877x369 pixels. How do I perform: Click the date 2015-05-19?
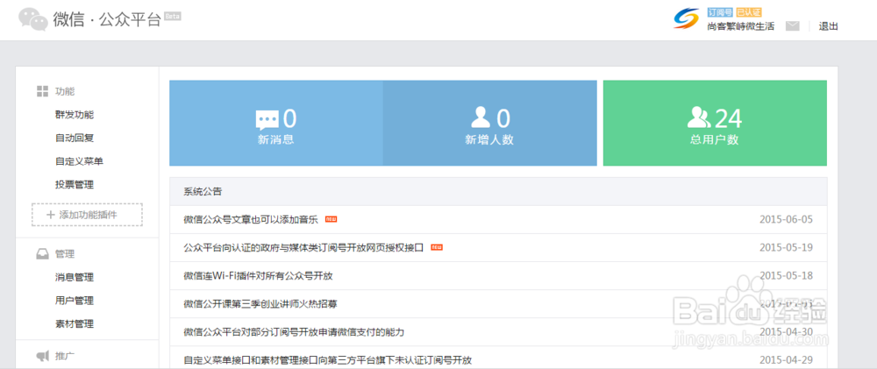point(786,247)
